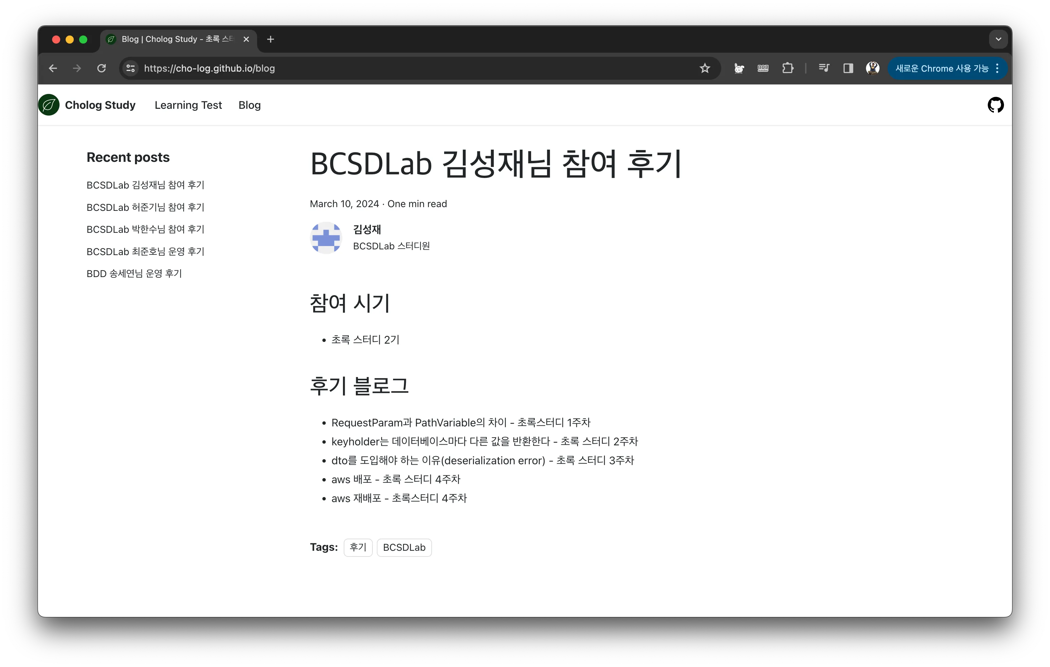Open a new browser tab
Image resolution: width=1050 pixels, height=667 pixels.
point(270,39)
